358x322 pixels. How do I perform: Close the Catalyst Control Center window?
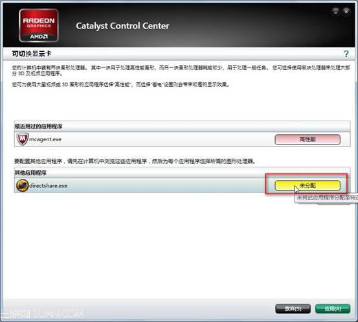[x=346, y=12]
